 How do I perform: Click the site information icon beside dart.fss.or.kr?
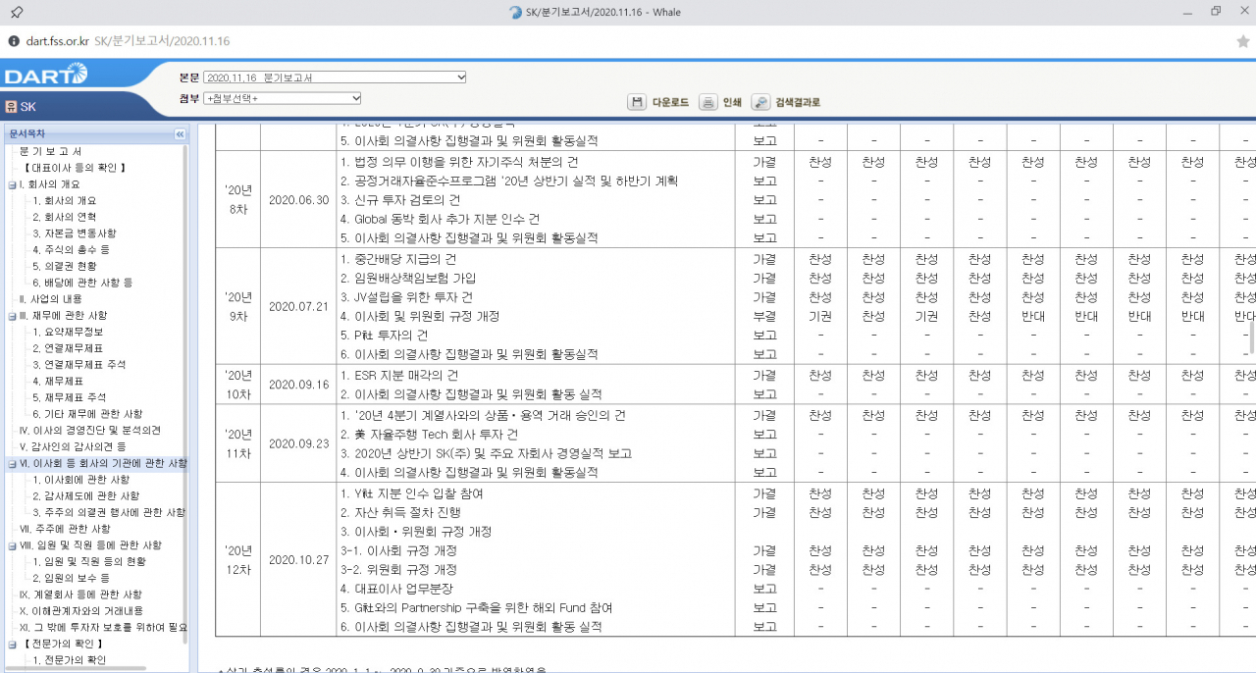pyautogui.click(x=13, y=41)
